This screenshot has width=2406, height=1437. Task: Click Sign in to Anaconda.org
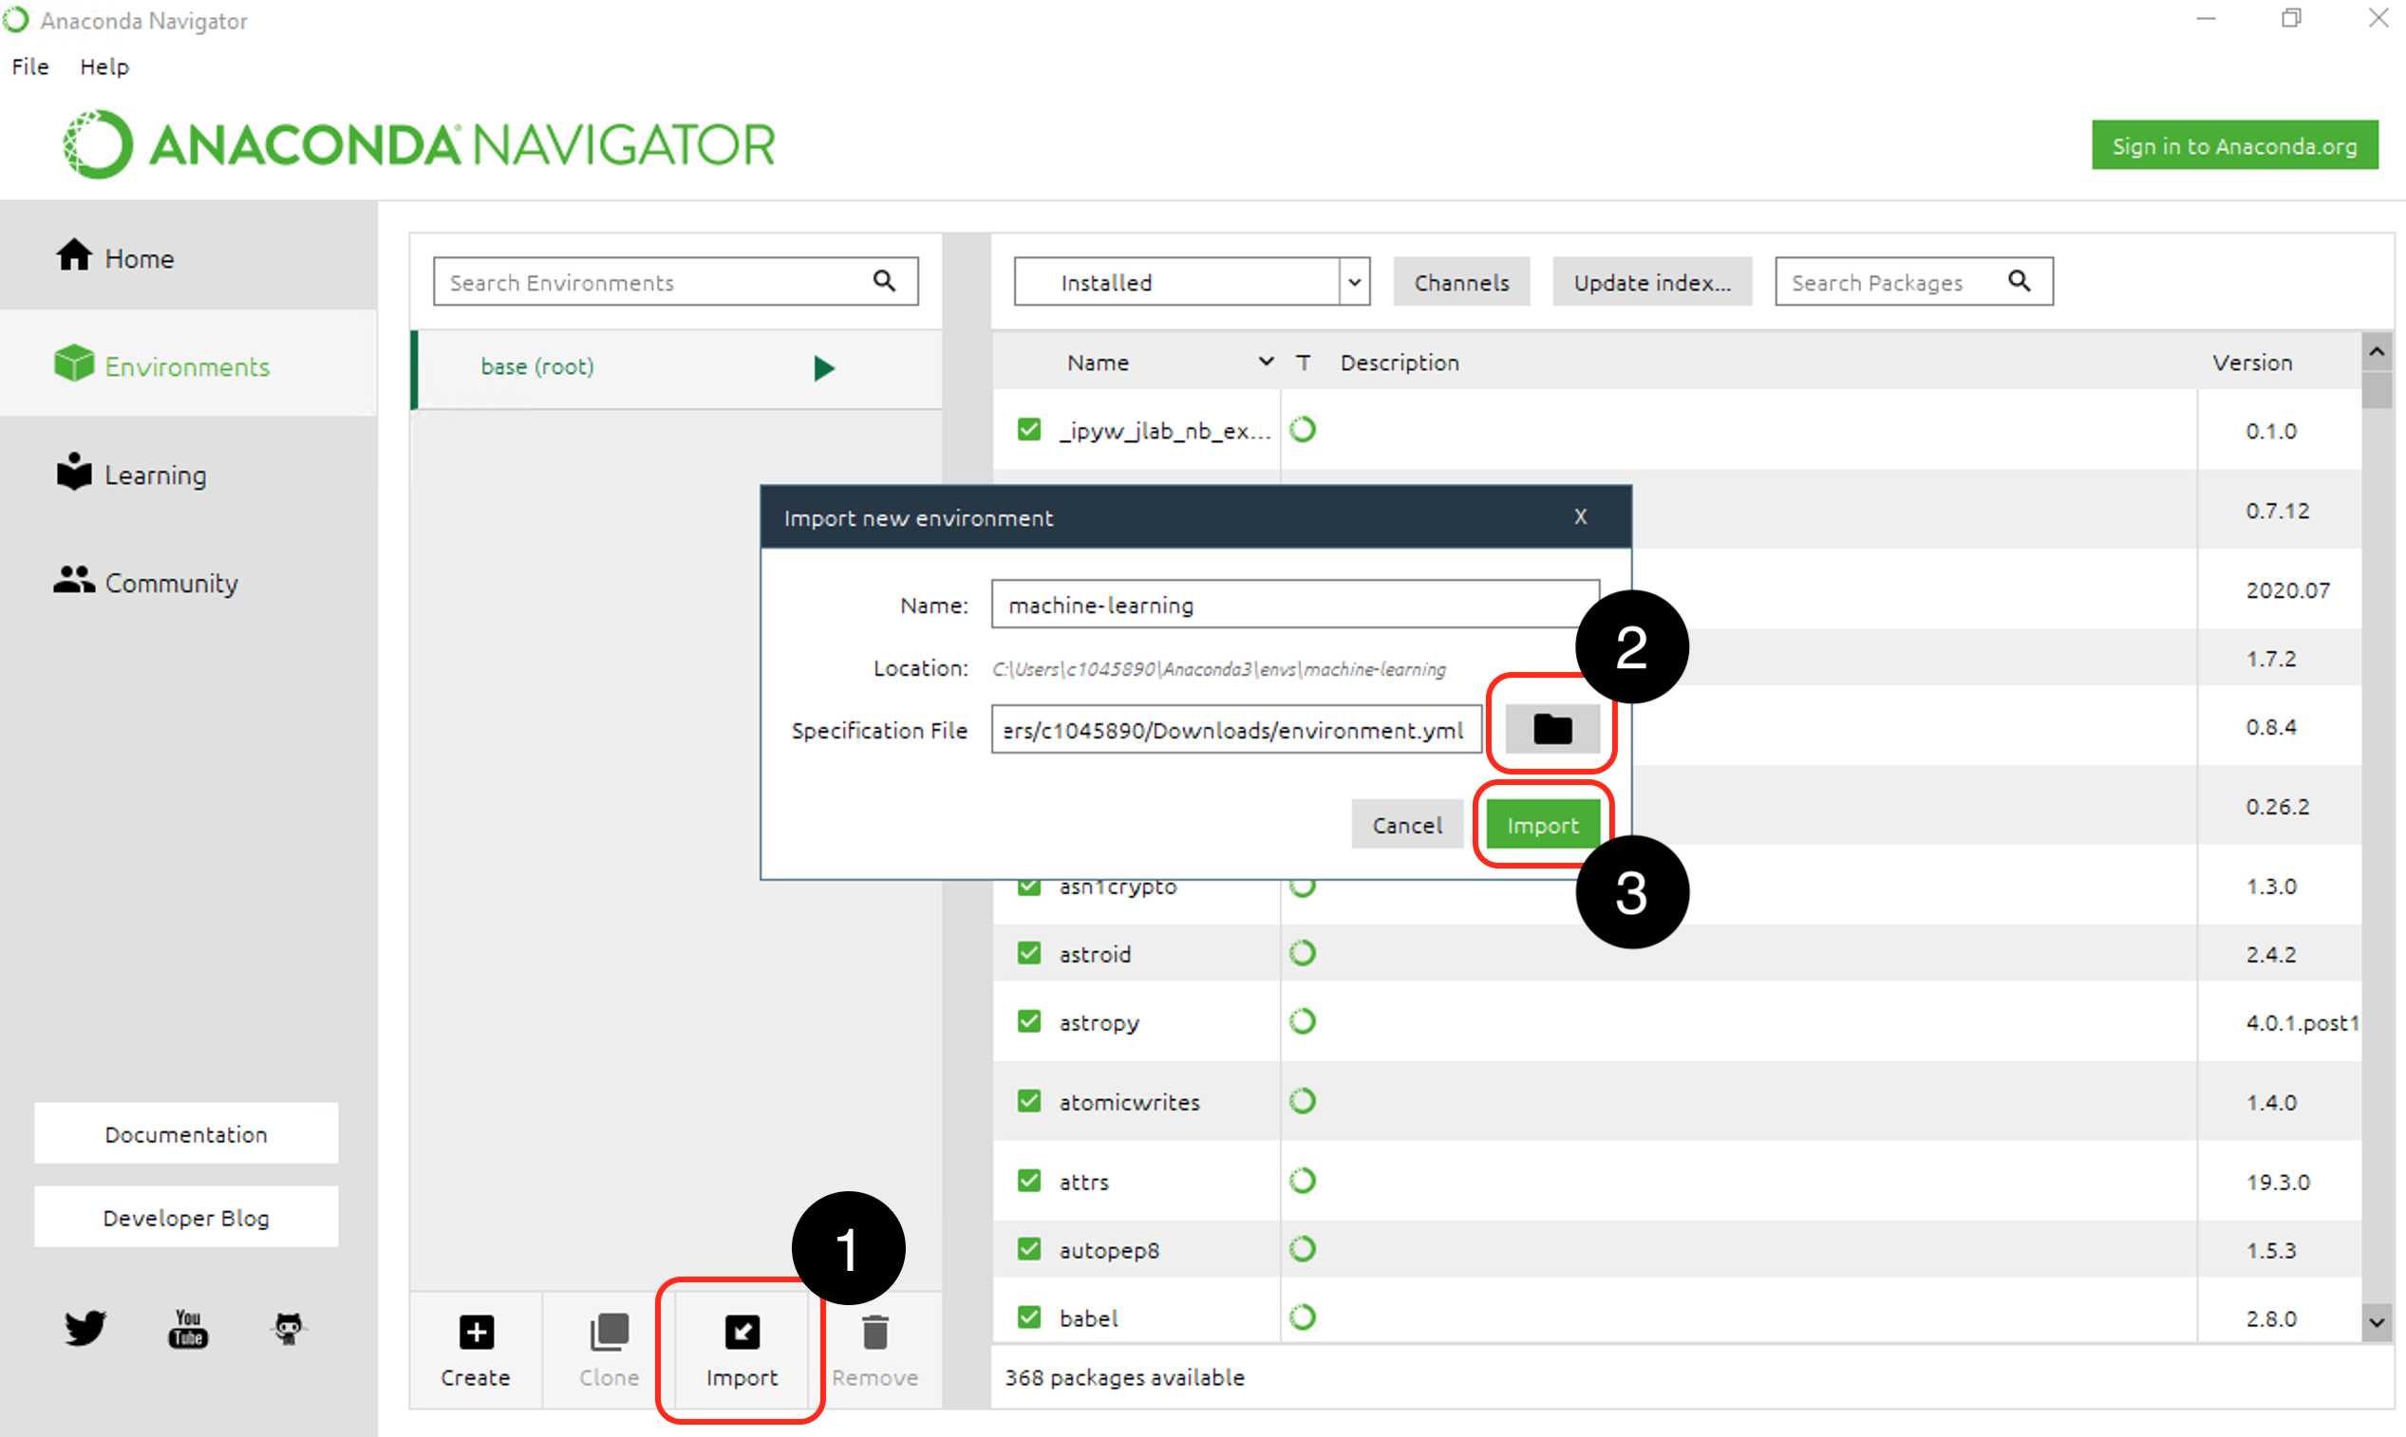(2233, 145)
